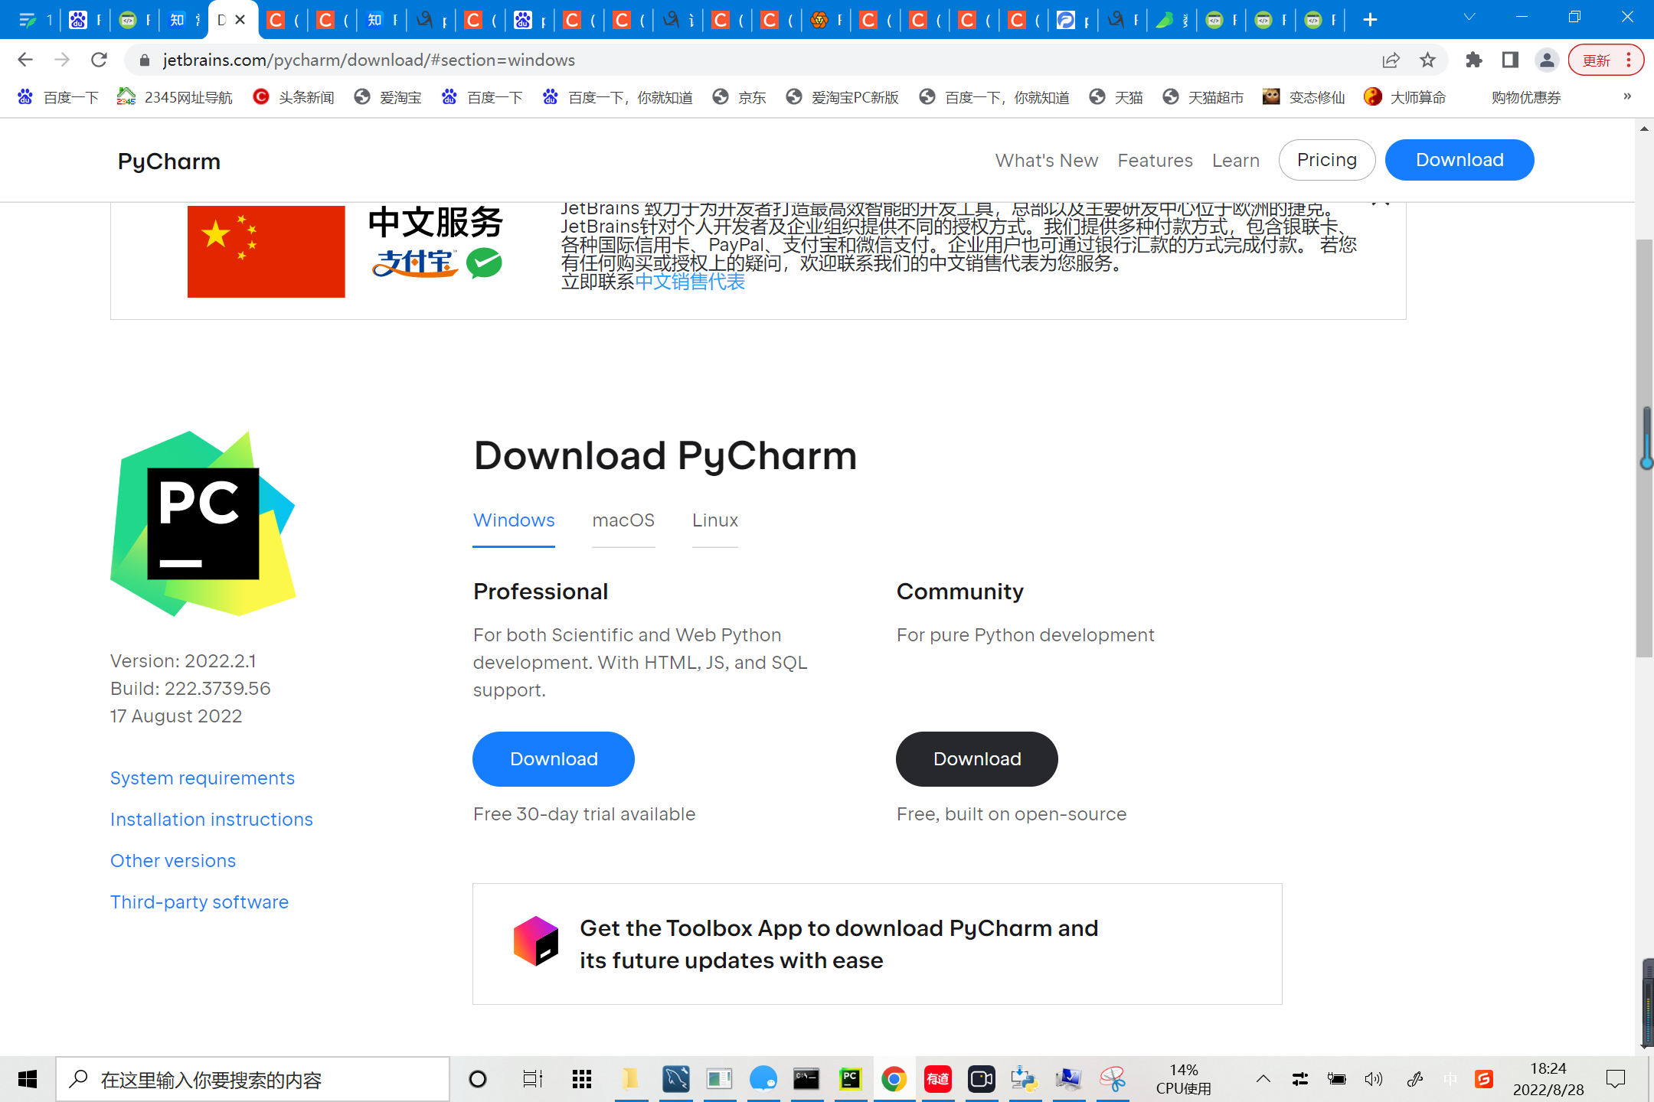Open Python taskbar icon

(1024, 1079)
